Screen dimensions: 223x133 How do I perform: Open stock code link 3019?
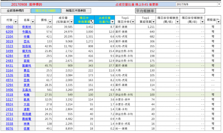[x=9, y=41]
